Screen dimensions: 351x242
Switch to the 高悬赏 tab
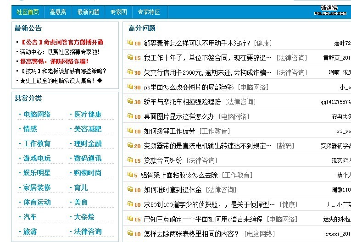pyautogui.click(x=58, y=12)
